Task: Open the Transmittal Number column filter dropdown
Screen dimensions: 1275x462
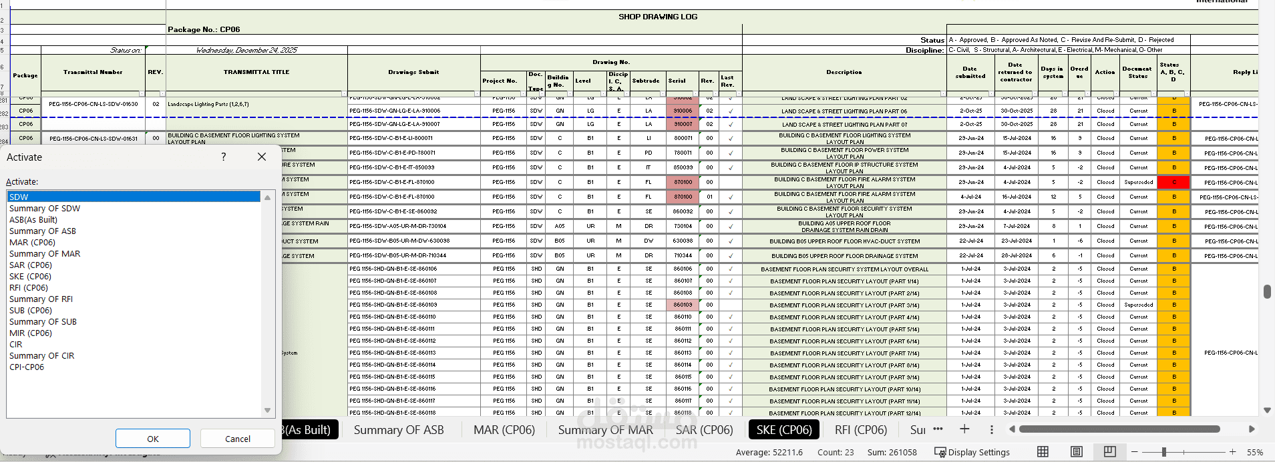Action: point(142,93)
